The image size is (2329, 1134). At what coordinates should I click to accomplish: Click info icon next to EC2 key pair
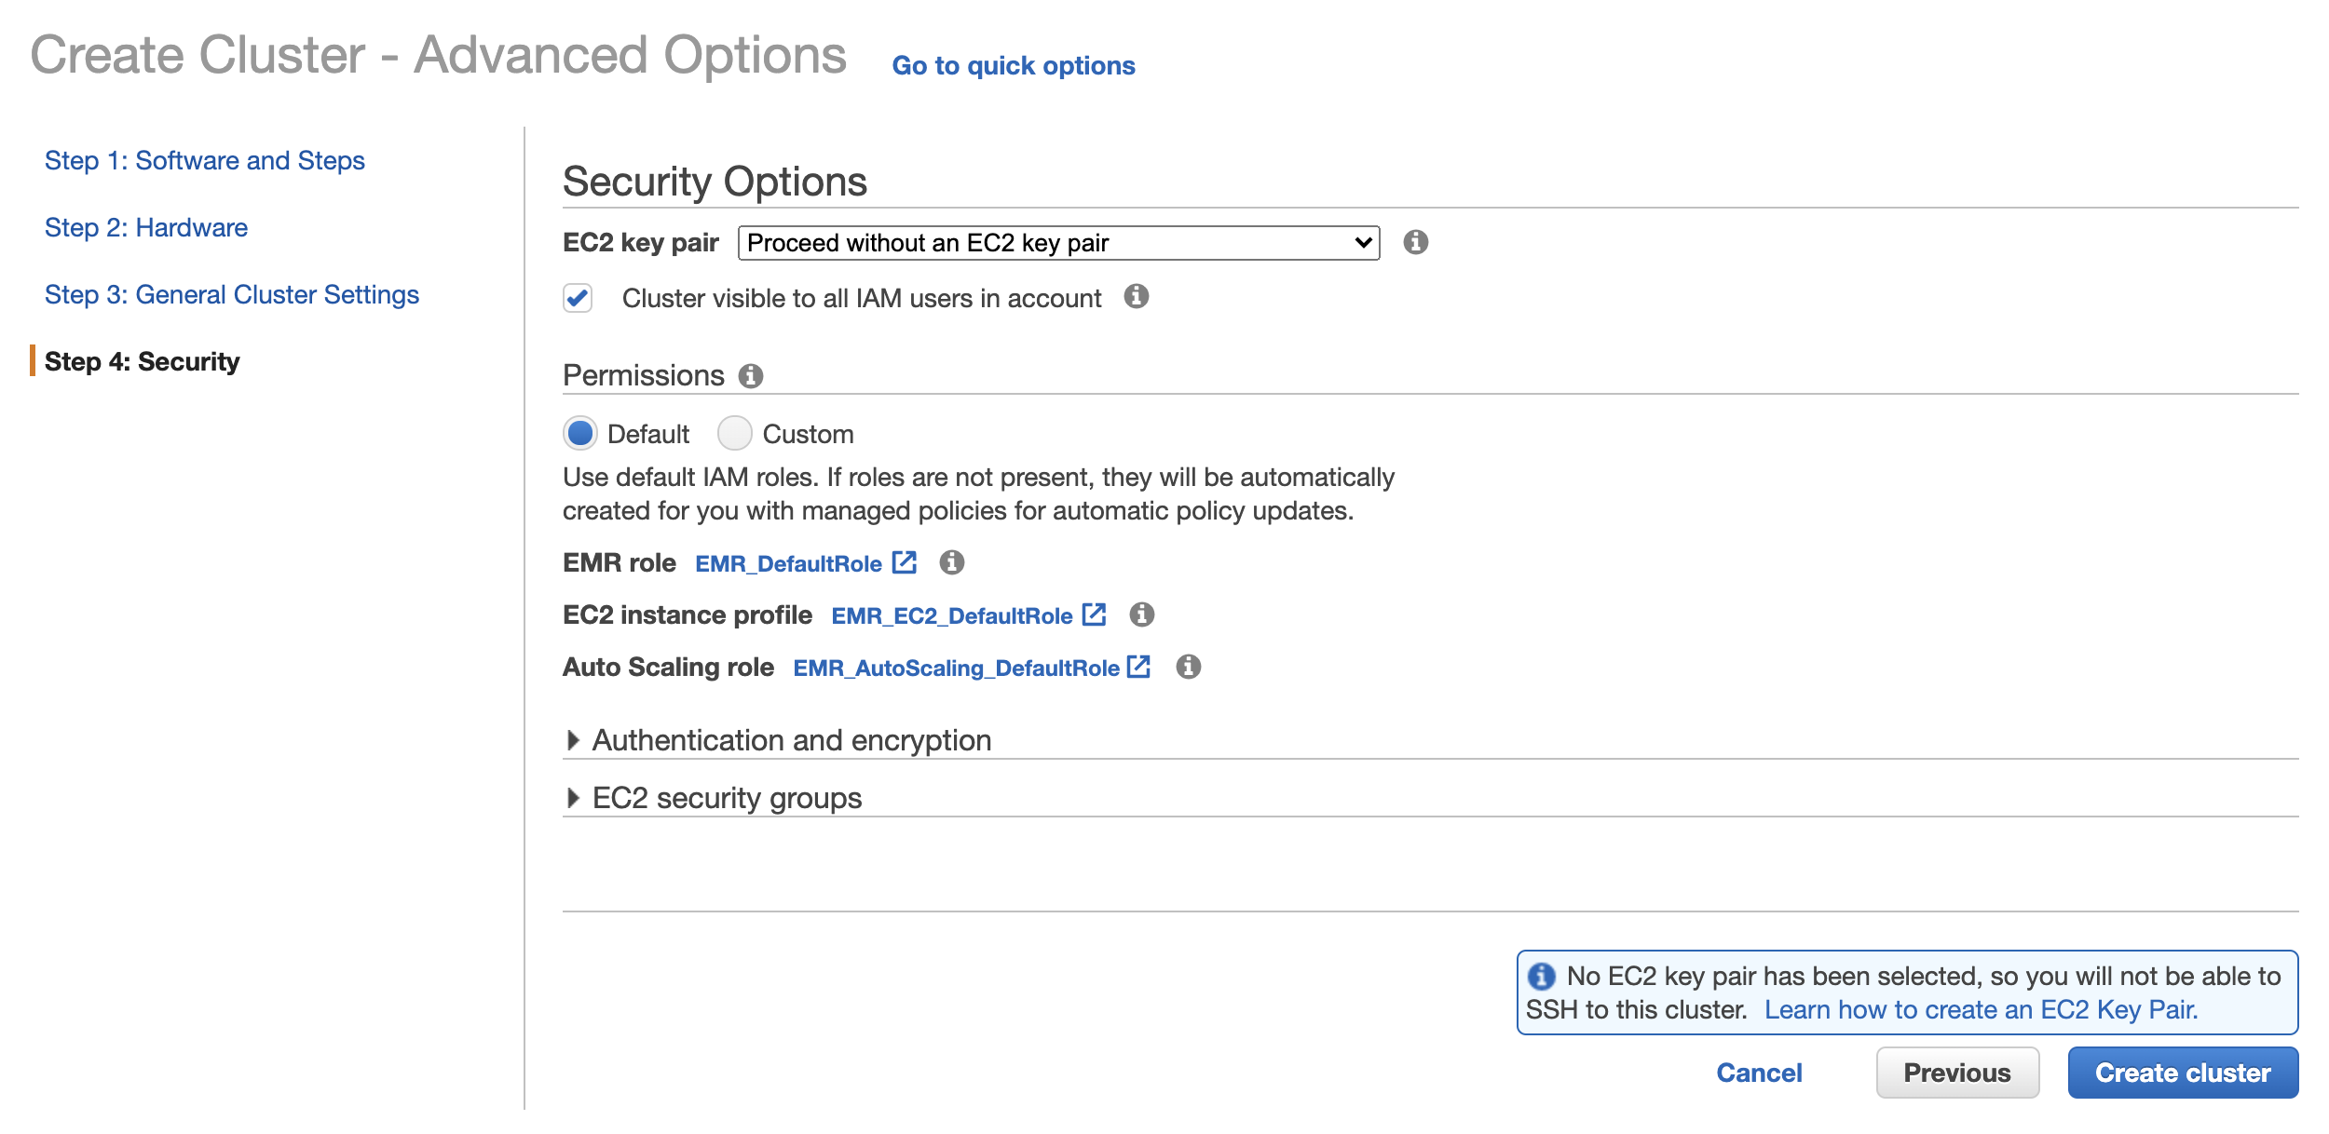pos(1415,242)
